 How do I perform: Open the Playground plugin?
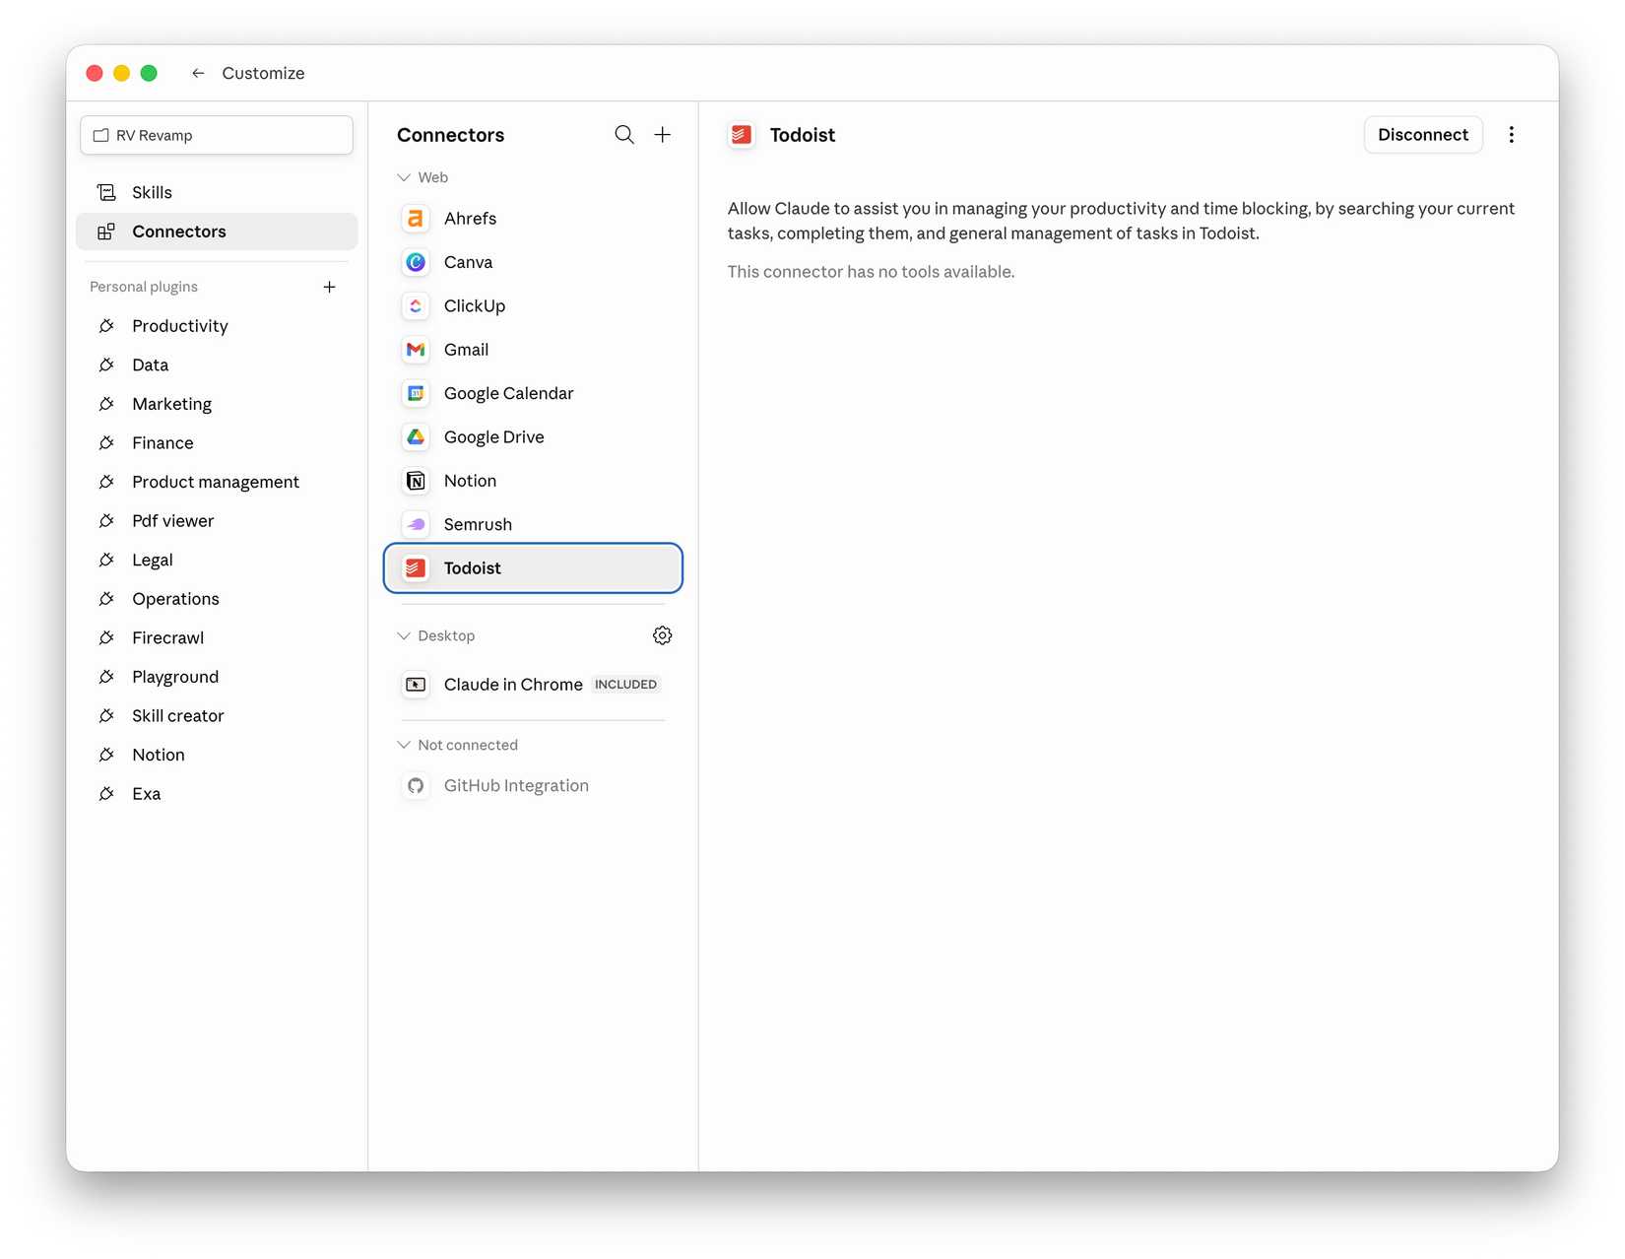coord(217,677)
